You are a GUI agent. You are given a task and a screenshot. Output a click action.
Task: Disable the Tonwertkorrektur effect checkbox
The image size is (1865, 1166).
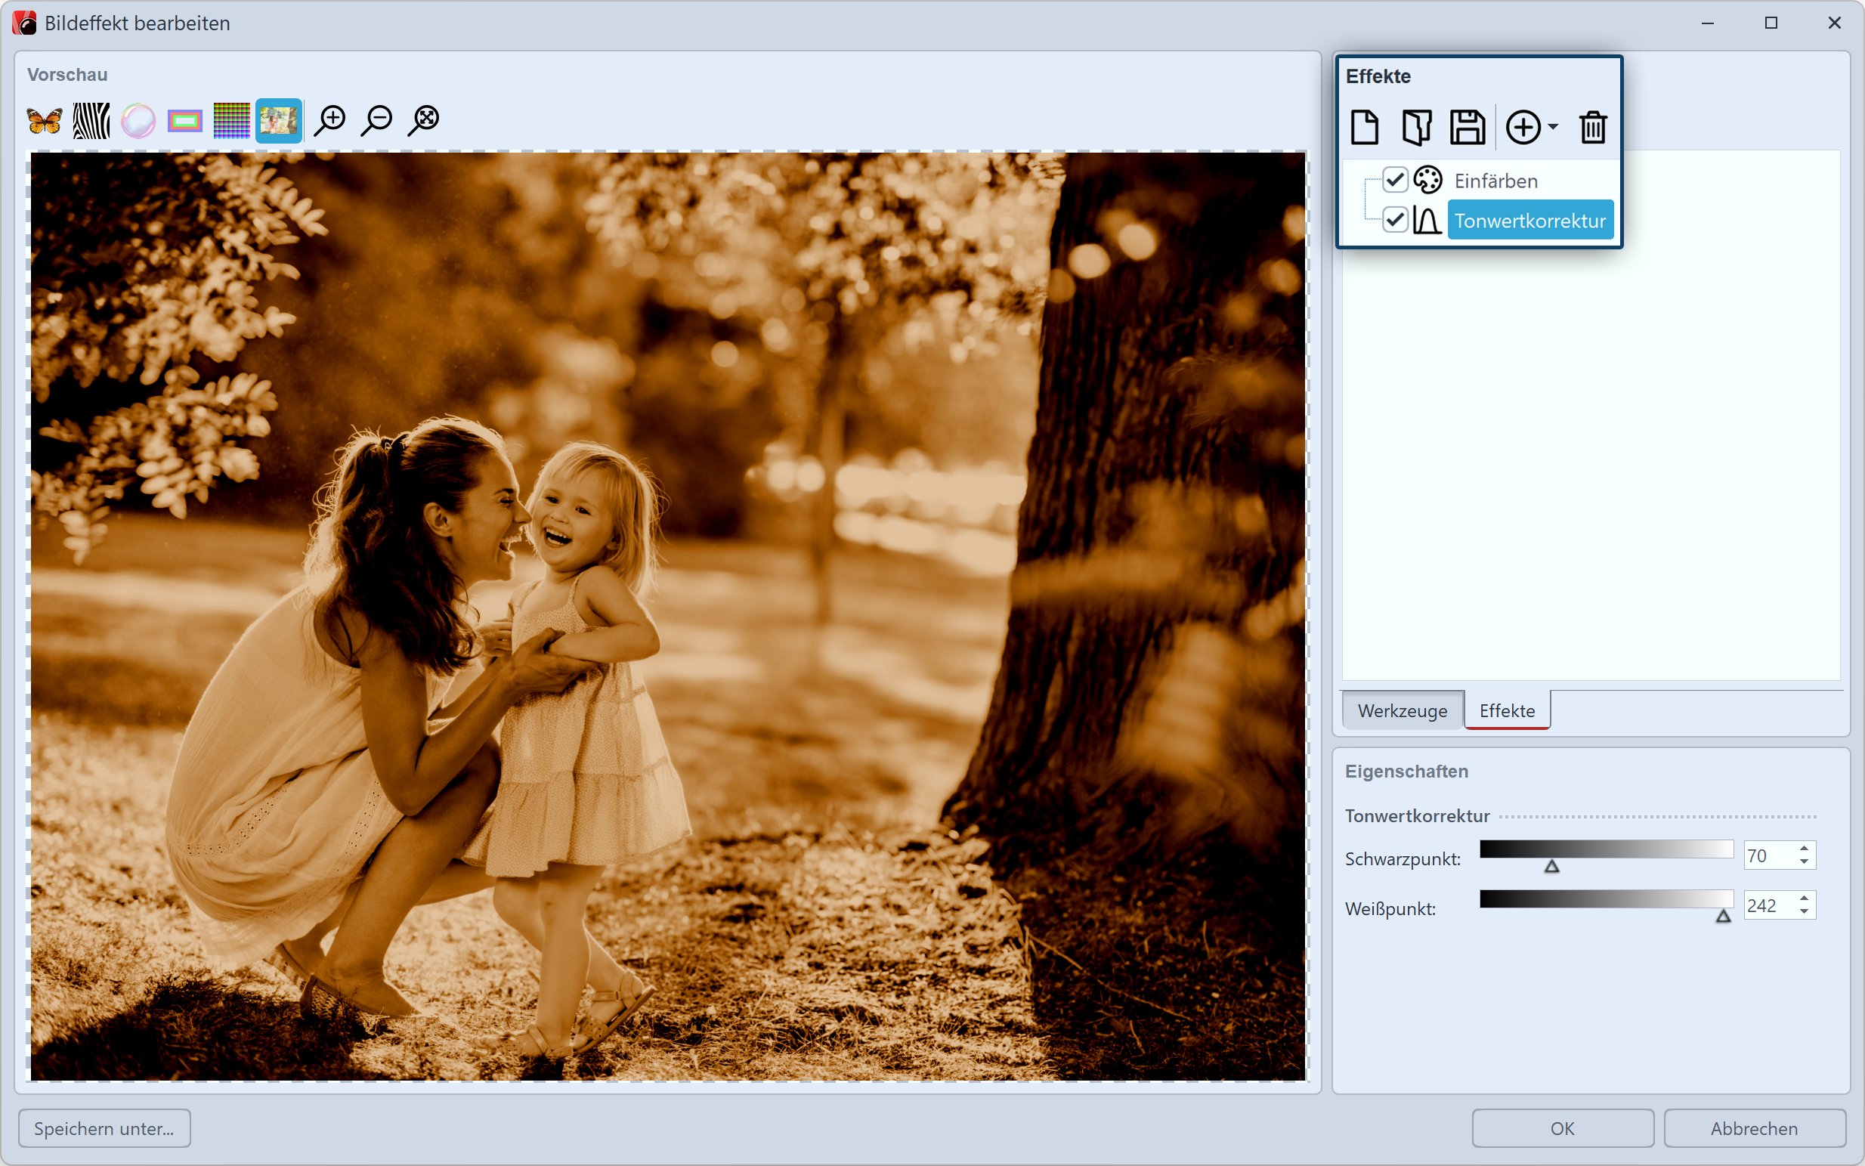[x=1395, y=220]
